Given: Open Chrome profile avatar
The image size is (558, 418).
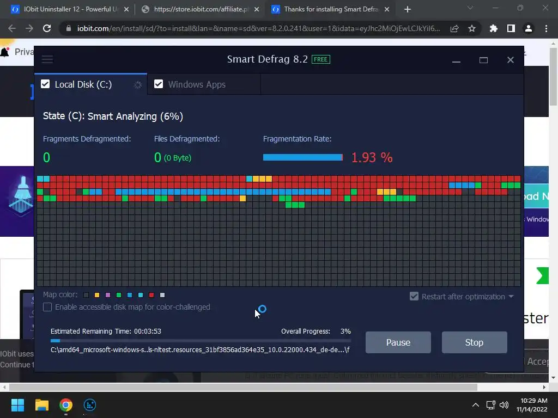Looking at the screenshot, I should pyautogui.click(x=529, y=28).
